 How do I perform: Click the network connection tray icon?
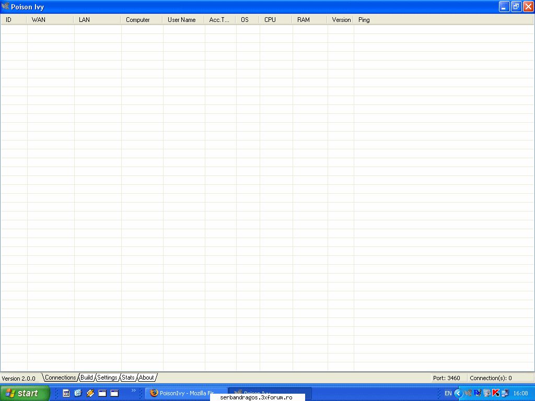pyautogui.click(x=505, y=393)
